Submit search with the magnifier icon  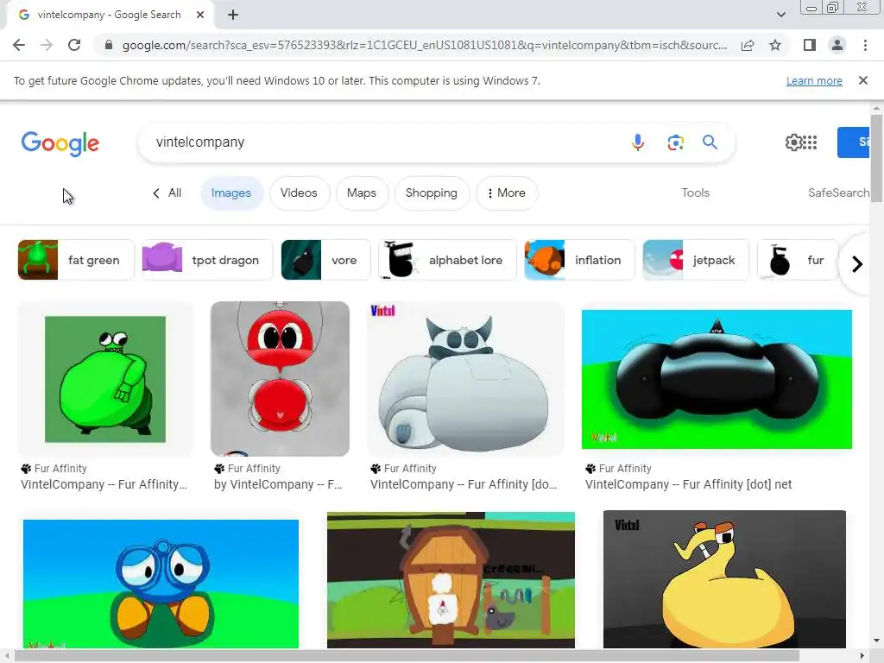710,142
